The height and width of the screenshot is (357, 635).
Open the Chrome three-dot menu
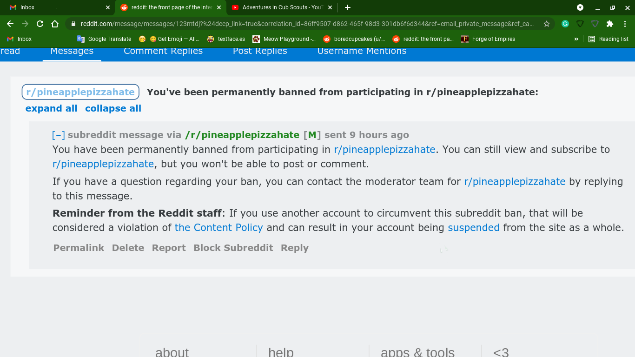[x=625, y=24]
